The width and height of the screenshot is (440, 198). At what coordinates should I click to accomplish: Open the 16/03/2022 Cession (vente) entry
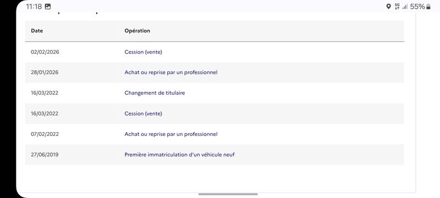(143, 114)
